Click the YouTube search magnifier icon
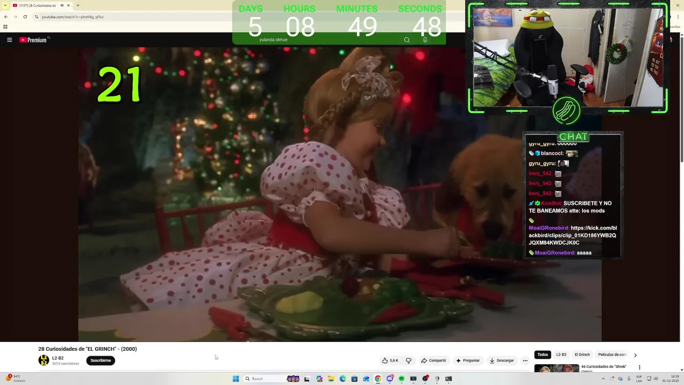The width and height of the screenshot is (684, 385). point(407,40)
